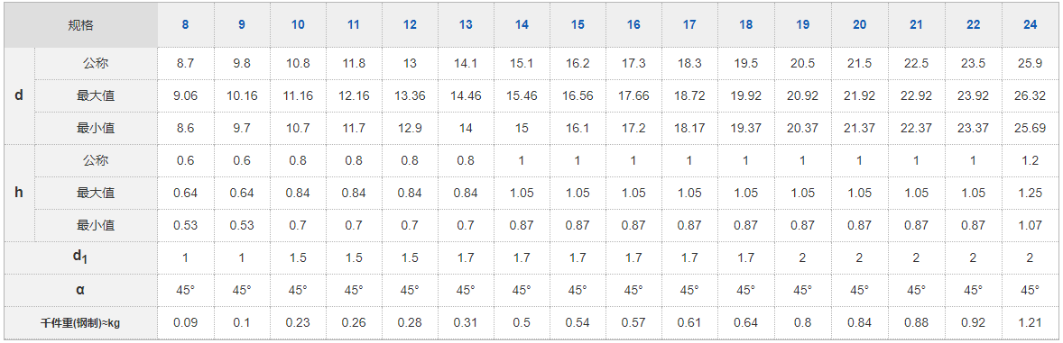
Task: Select the size 20 column header
Action: pos(859,25)
